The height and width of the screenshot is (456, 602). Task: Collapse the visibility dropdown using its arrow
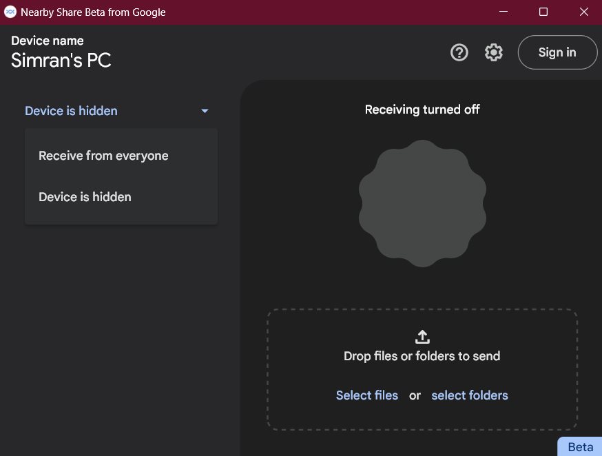[205, 111]
